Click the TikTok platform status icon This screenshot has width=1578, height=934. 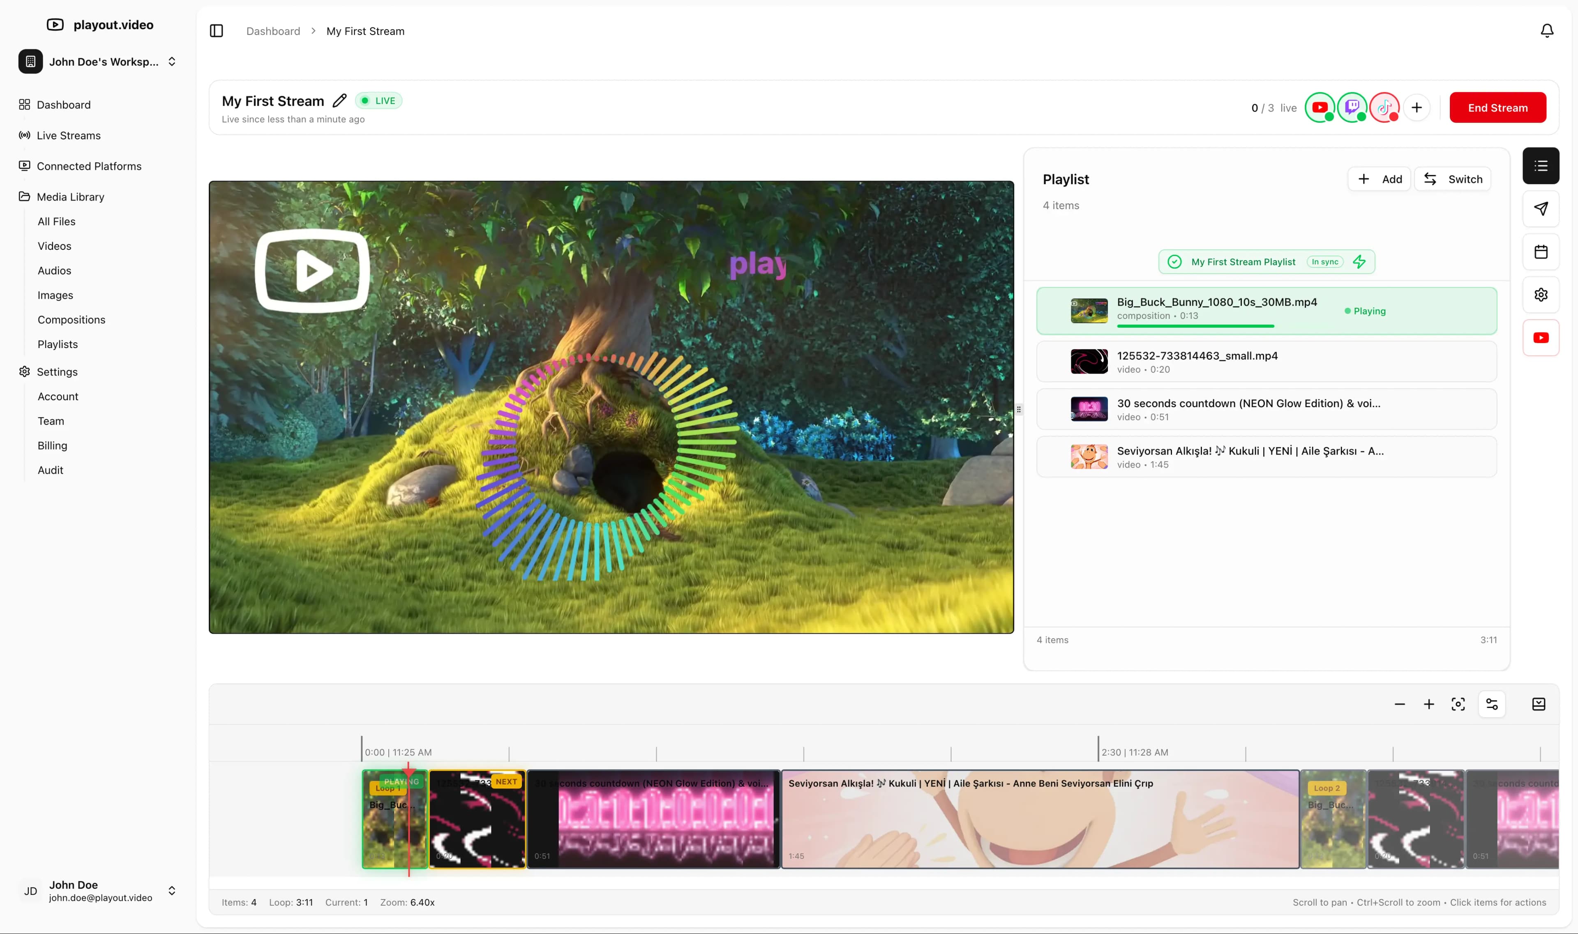(1384, 108)
